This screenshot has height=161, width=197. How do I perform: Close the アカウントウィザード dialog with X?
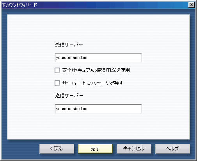pos(192,5)
